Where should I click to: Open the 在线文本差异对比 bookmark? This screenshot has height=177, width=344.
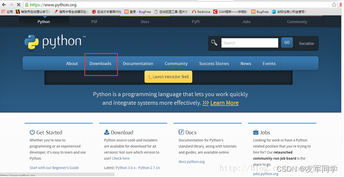106,12
